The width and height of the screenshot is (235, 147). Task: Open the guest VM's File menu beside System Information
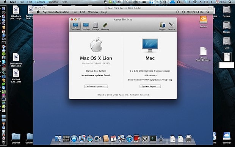pyautogui.click(x=75, y=12)
